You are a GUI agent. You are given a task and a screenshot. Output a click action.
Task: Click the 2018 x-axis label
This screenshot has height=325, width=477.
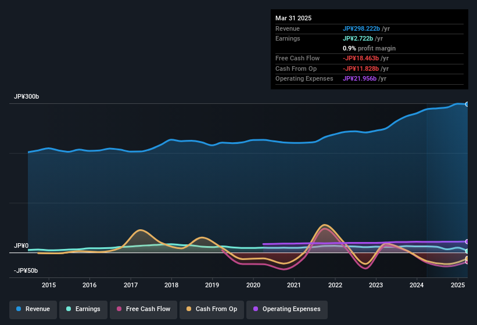171,285
